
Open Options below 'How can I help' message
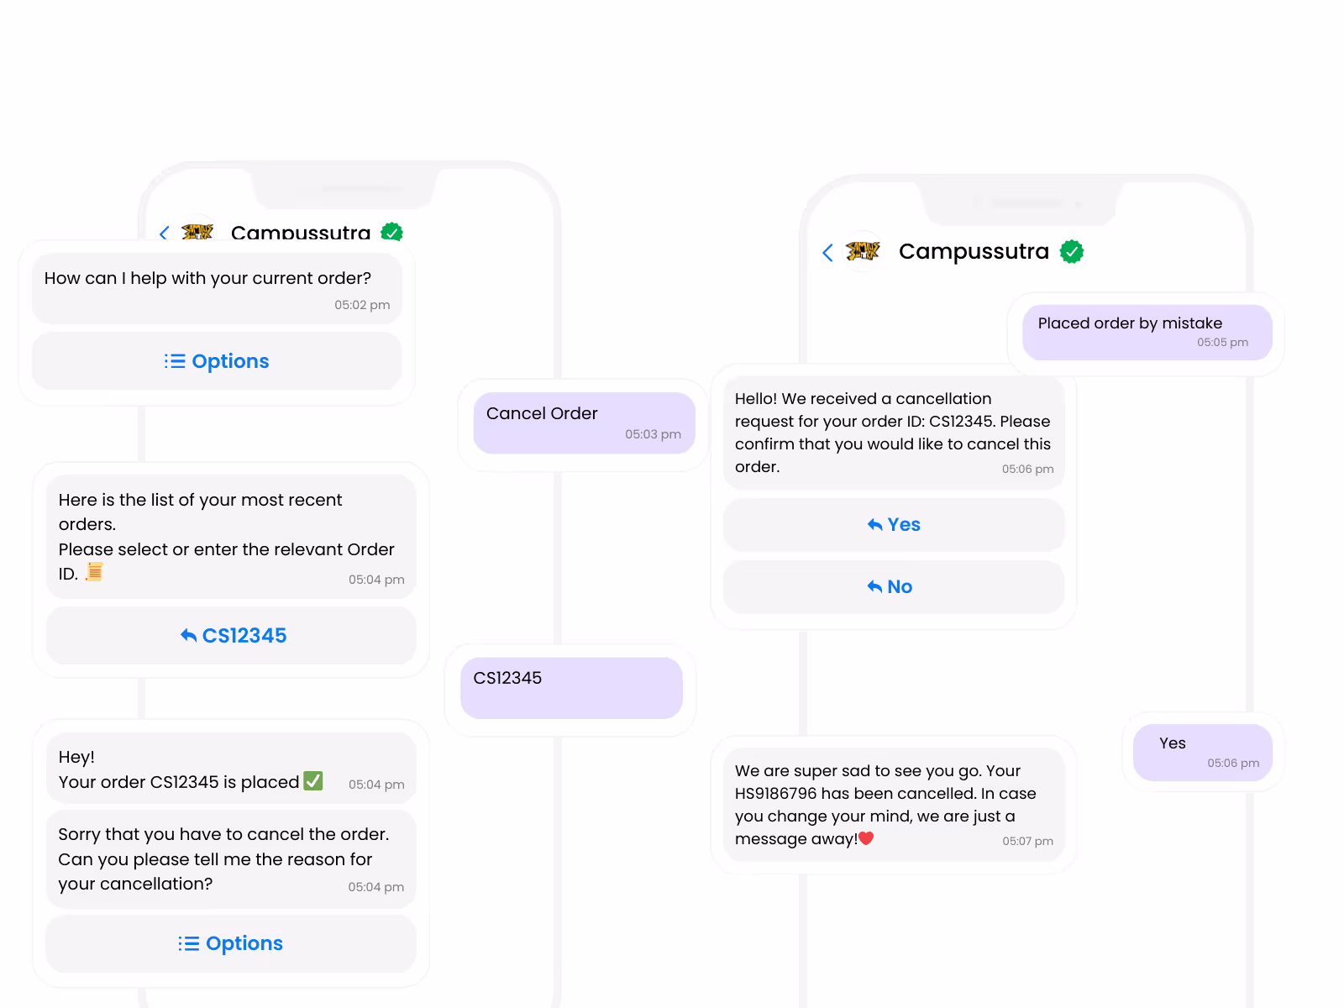click(217, 361)
